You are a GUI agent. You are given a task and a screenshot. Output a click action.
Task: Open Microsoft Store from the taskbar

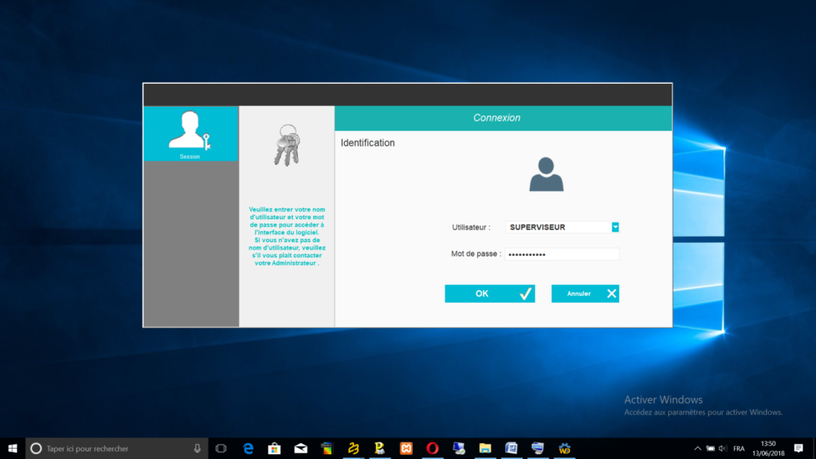pos(274,449)
